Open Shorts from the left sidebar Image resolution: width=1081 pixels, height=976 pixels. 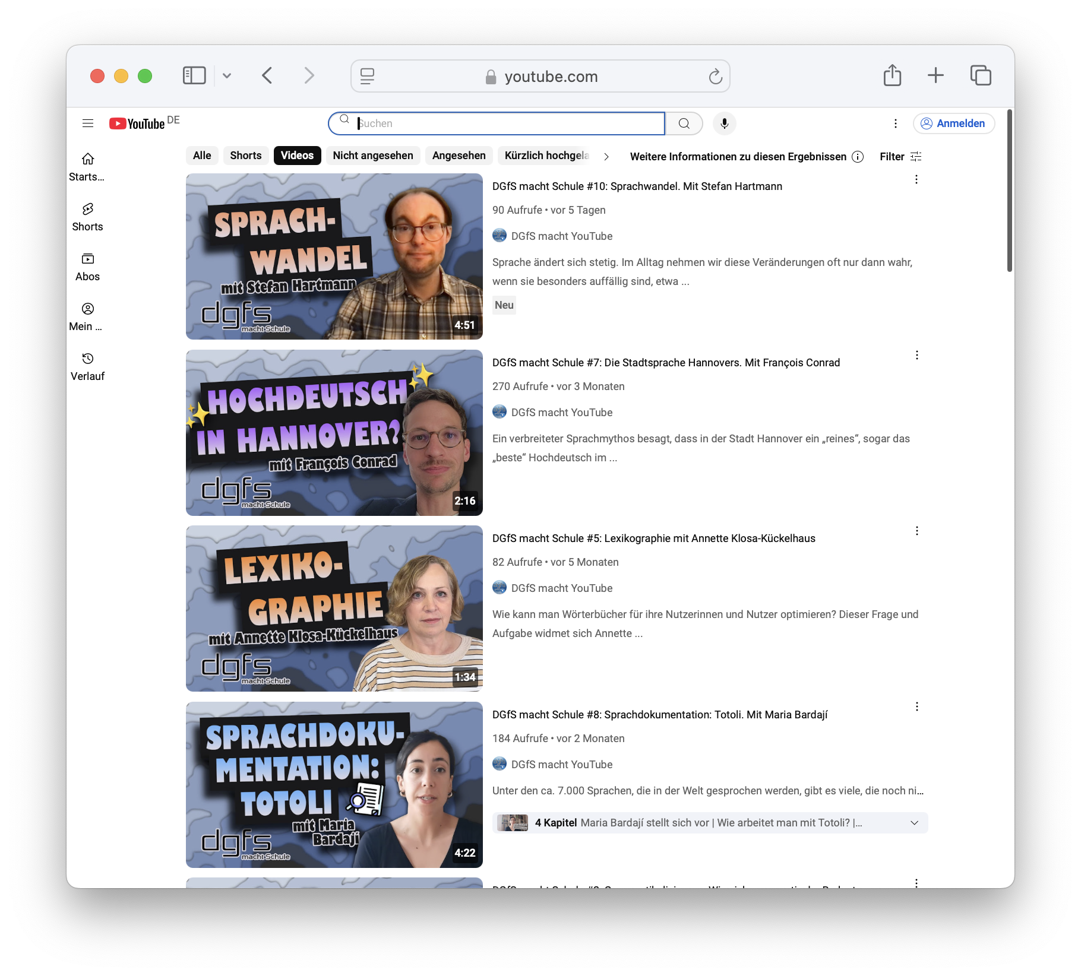click(87, 217)
